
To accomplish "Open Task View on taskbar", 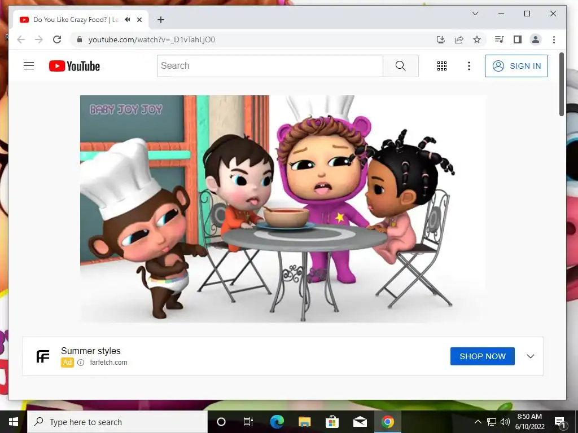I will tap(248, 422).
